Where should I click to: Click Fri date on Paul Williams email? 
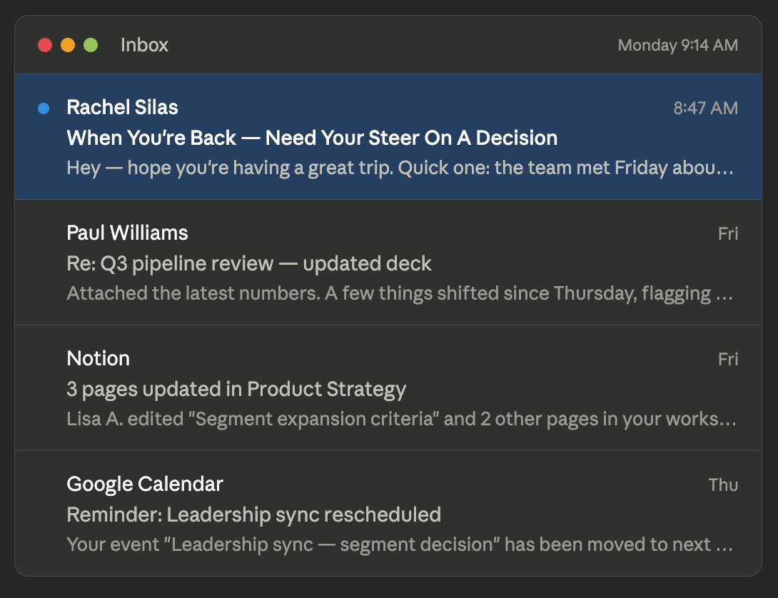point(727,234)
